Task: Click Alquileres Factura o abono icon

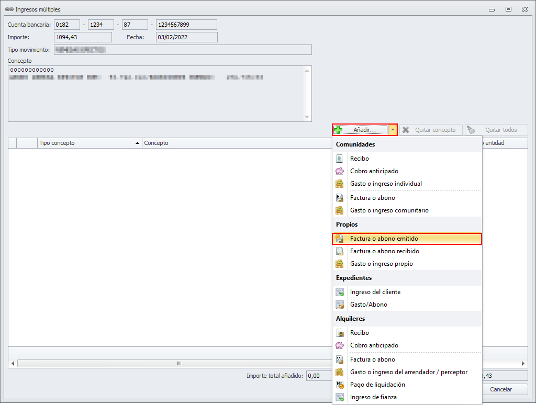Action: pyautogui.click(x=339, y=359)
